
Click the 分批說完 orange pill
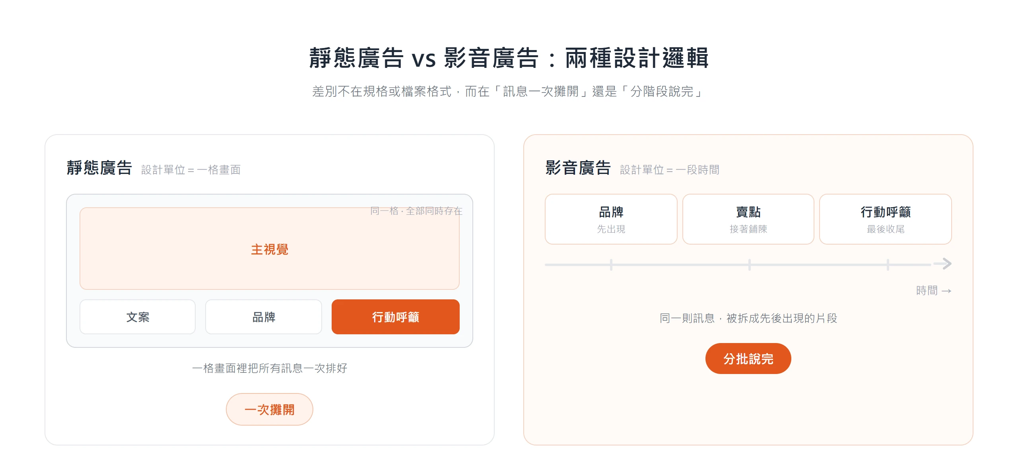click(748, 359)
